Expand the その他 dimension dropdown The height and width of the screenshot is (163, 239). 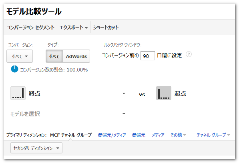coord(178,135)
